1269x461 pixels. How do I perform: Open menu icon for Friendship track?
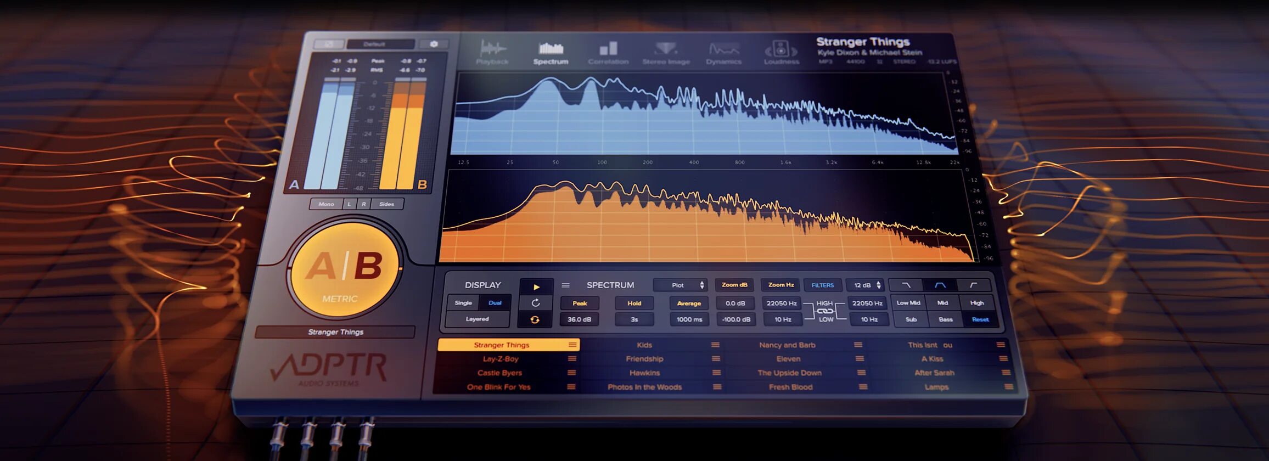click(x=716, y=359)
